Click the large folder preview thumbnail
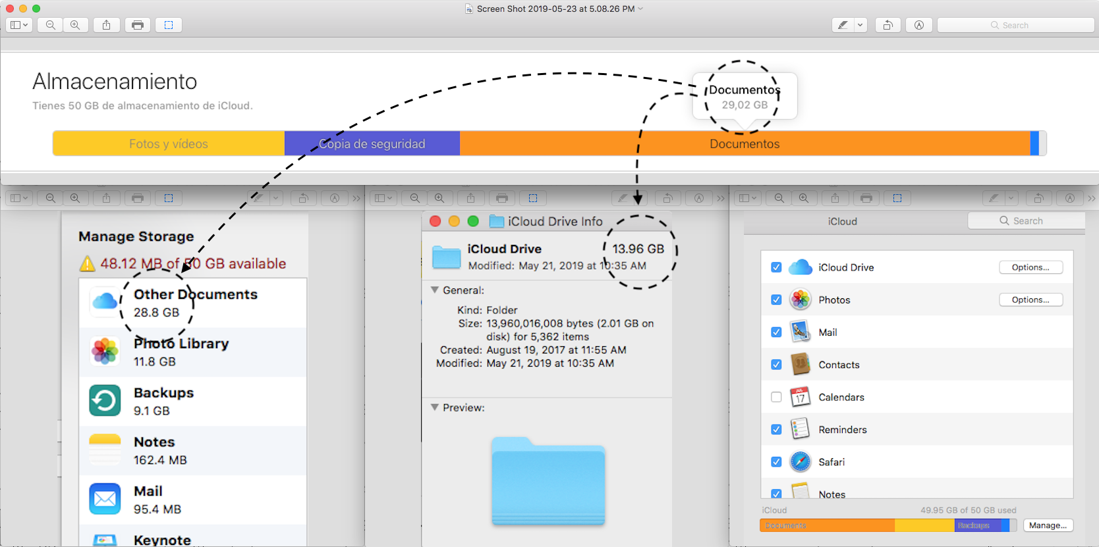Viewport: 1099px width, 547px height. (548, 481)
